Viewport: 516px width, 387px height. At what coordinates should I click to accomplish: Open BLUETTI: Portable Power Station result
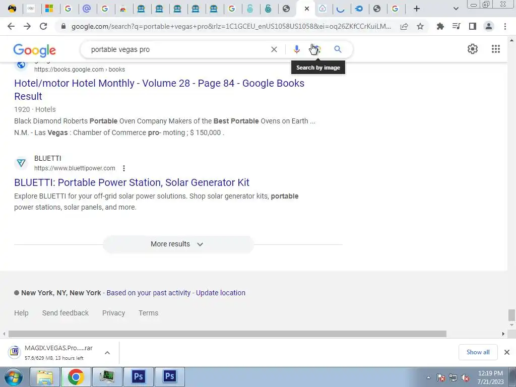point(132,182)
